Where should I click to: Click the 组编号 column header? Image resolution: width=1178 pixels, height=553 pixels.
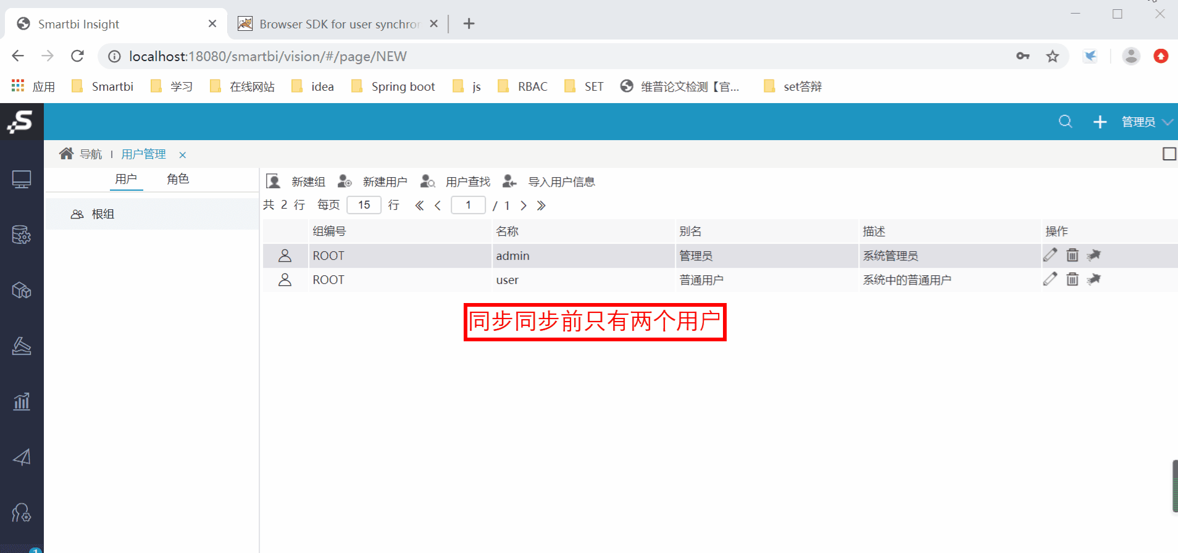[x=399, y=231]
